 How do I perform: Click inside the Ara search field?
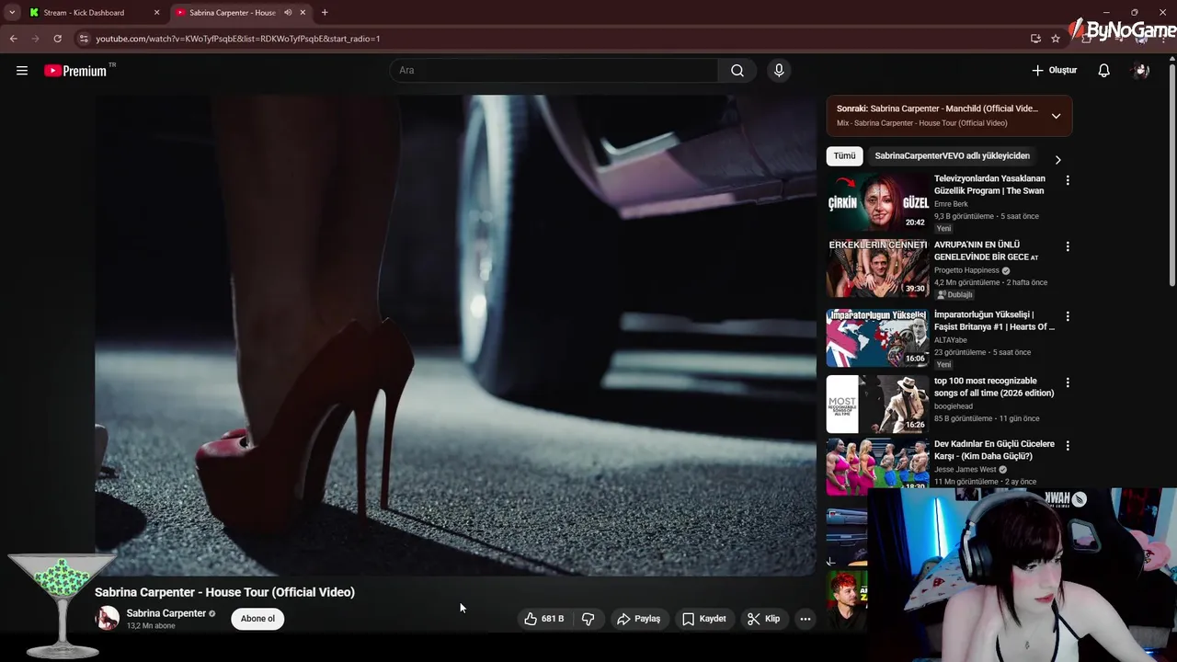[x=554, y=71]
